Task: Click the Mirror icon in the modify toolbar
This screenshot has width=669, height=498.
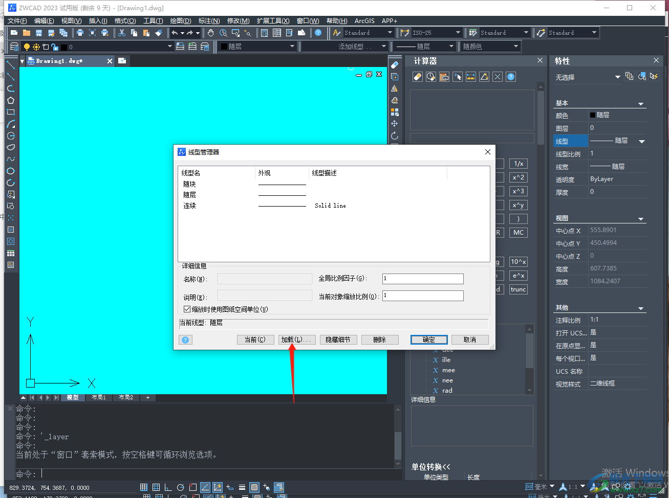Action: 395,89
